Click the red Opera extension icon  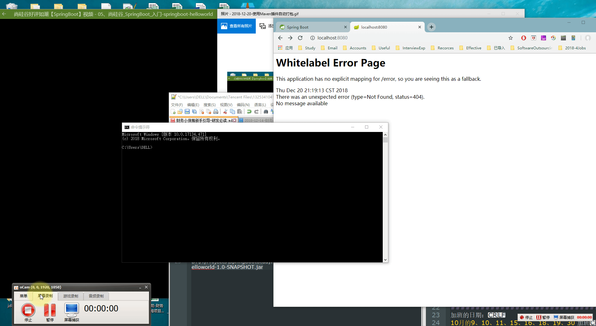point(524,38)
